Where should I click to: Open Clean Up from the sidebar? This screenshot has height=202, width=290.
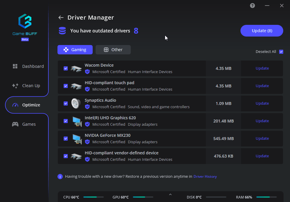pyautogui.click(x=26, y=86)
